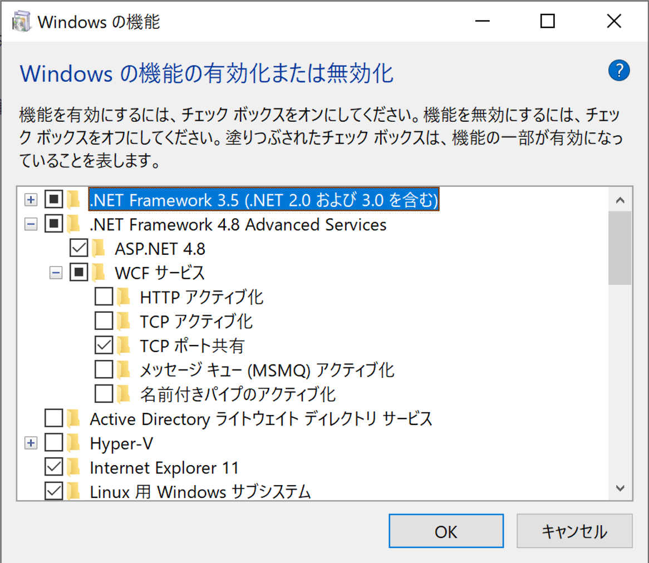Image resolution: width=649 pixels, height=563 pixels.
Task: Uncheck the Internet Explorer 11 checkbox
Action: [x=54, y=467]
